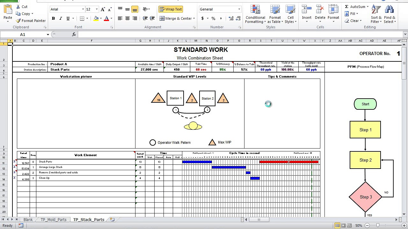The image size is (408, 229).
Task: Open Cell Styles gallery
Action: click(x=290, y=14)
